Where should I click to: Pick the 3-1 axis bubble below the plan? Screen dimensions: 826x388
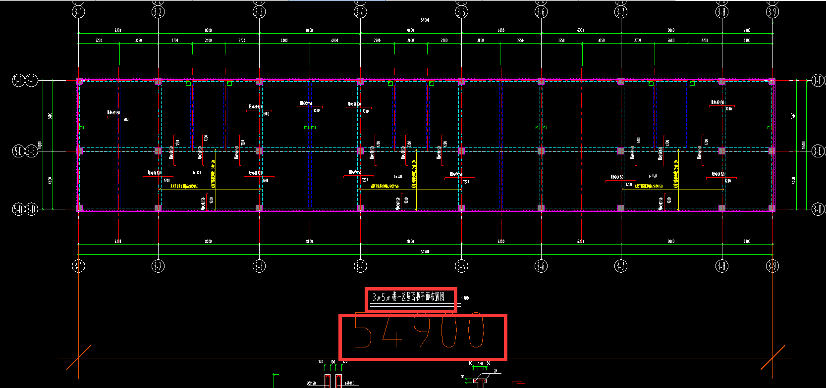point(78,266)
